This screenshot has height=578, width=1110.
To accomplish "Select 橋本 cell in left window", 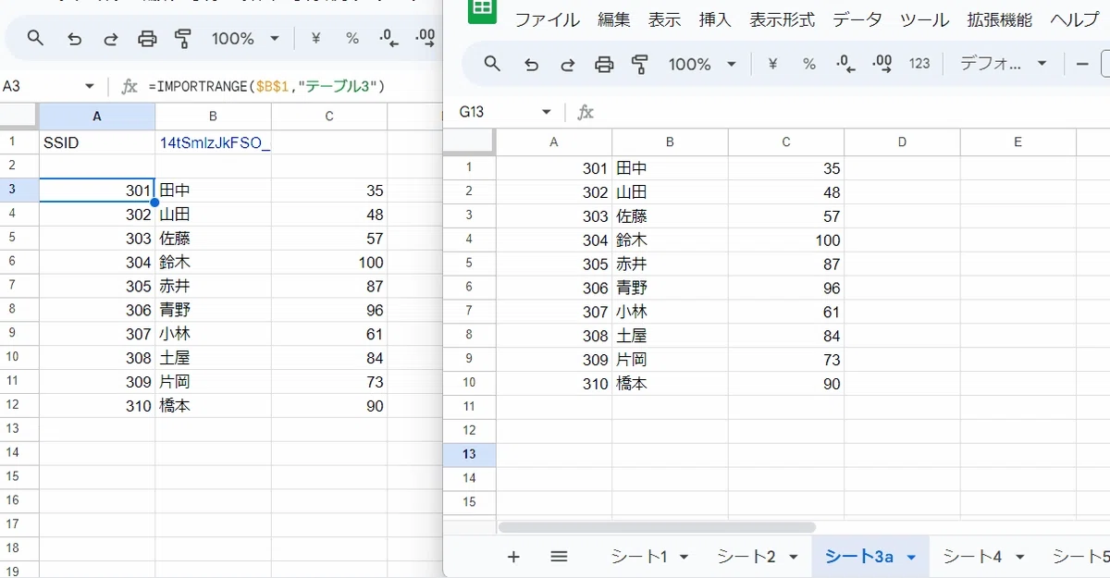I will 213,406.
